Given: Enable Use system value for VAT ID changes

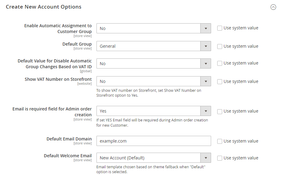Looking at the screenshot, I should (220, 63).
